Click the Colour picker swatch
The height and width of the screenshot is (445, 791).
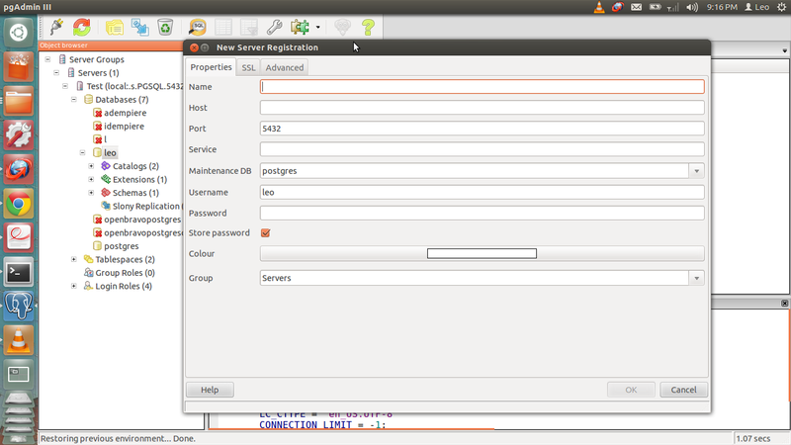482,254
